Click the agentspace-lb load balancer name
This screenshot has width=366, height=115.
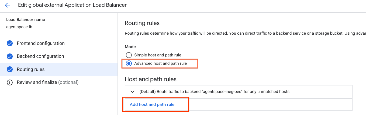pos(19,27)
